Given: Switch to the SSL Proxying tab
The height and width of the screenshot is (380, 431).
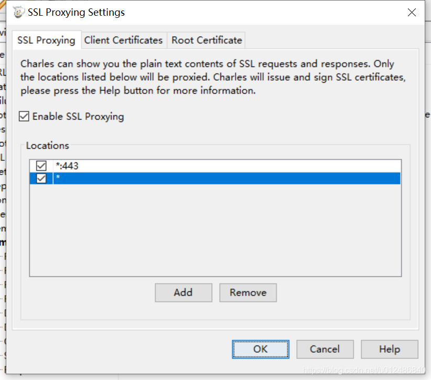Looking at the screenshot, I should coord(46,40).
